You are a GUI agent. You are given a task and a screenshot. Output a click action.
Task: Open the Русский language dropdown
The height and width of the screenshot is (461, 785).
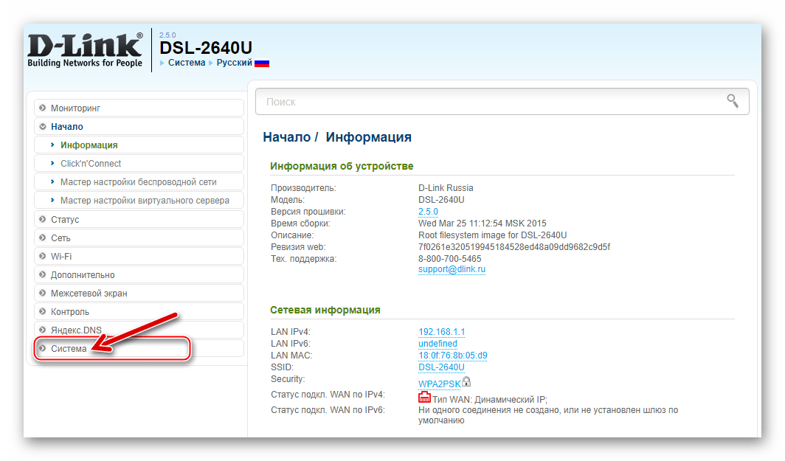[x=235, y=63]
